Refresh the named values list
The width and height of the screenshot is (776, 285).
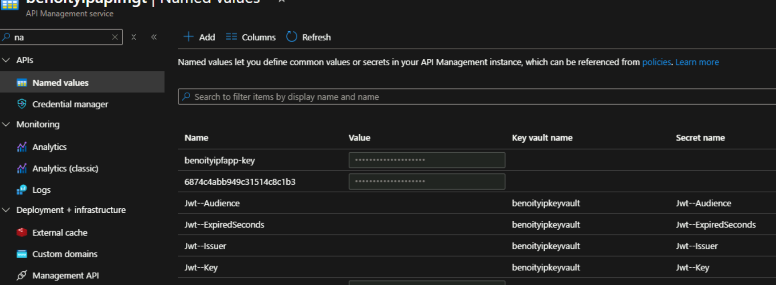tap(309, 37)
